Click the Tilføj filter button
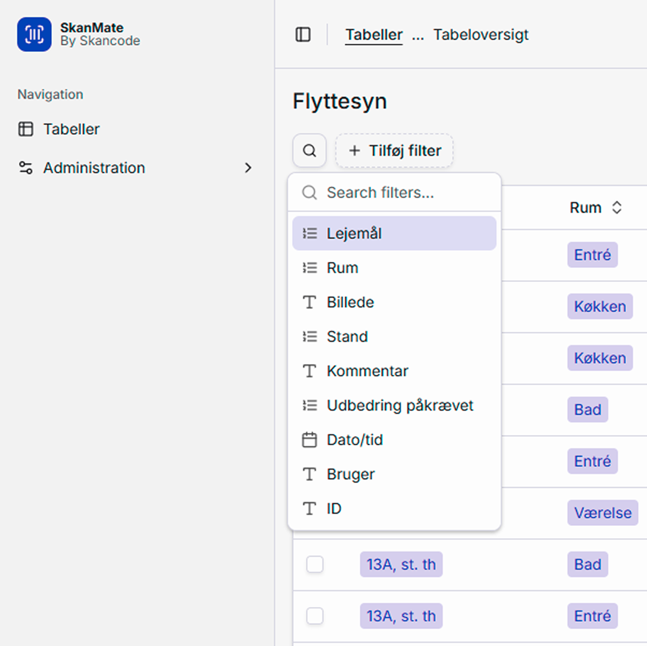 (x=394, y=150)
